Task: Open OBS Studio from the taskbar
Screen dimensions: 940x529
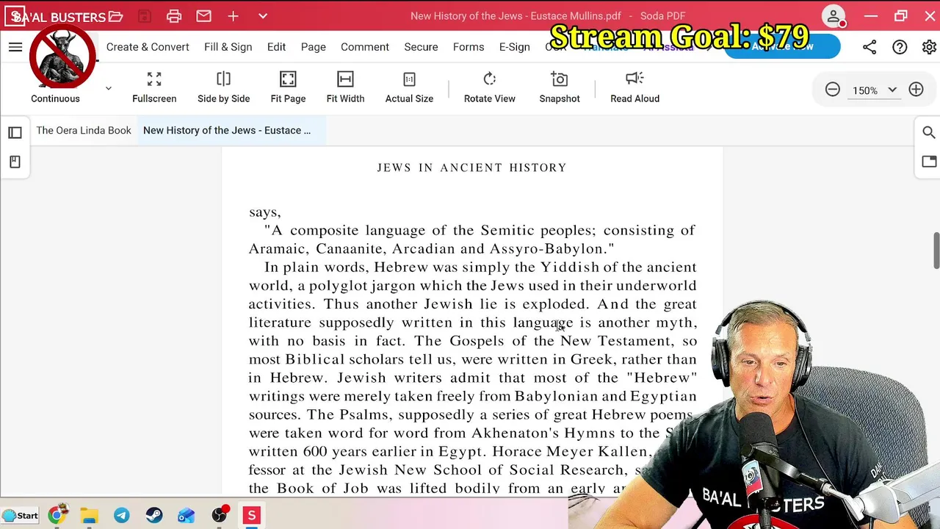Action: point(219,515)
